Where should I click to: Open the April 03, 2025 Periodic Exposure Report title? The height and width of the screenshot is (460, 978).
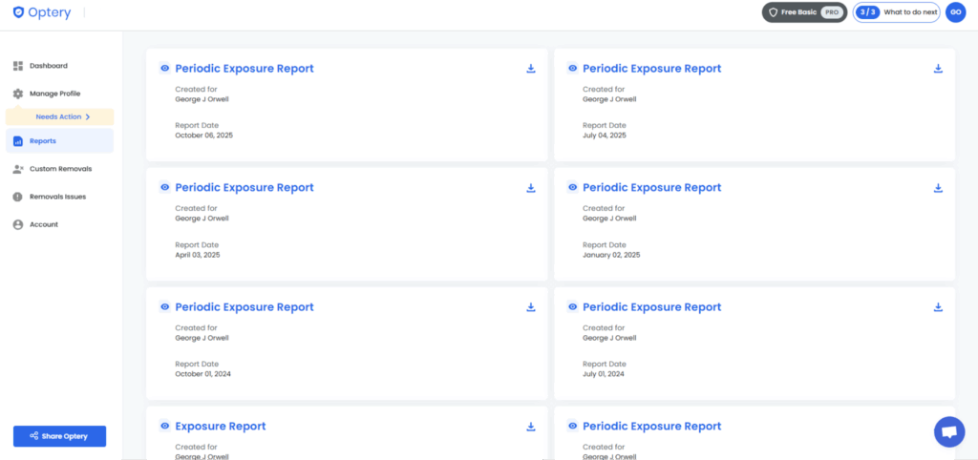(x=244, y=188)
